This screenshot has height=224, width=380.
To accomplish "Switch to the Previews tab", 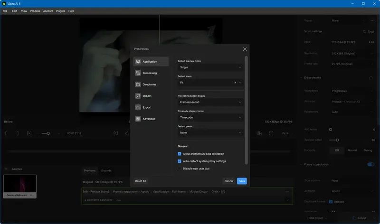I will [90, 171].
